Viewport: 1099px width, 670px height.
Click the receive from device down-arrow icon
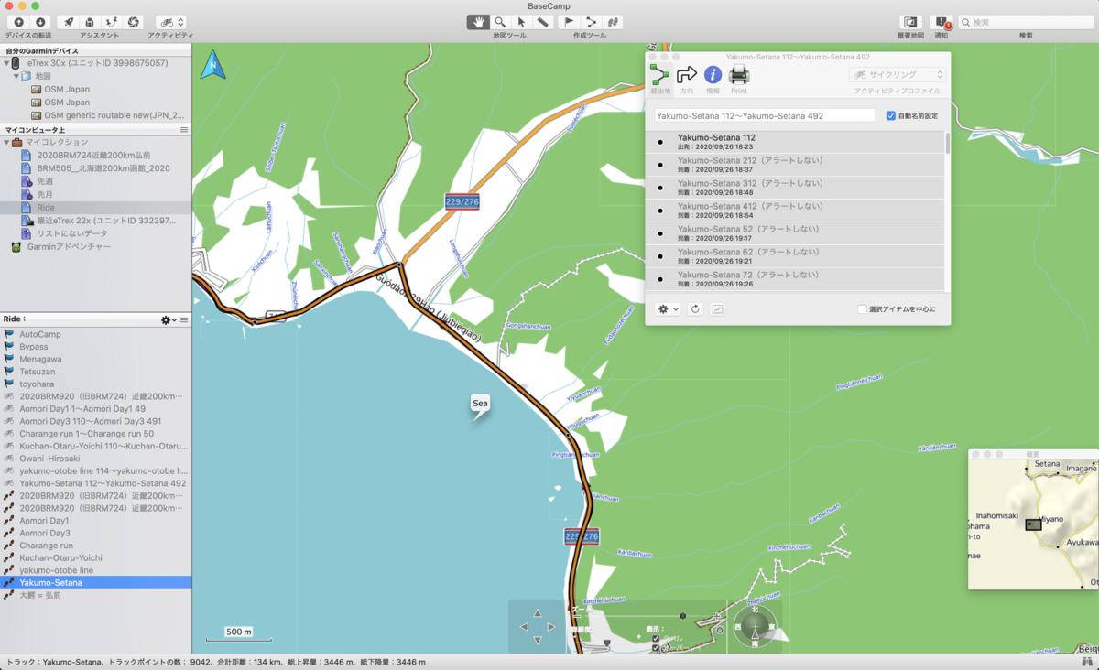click(x=40, y=22)
